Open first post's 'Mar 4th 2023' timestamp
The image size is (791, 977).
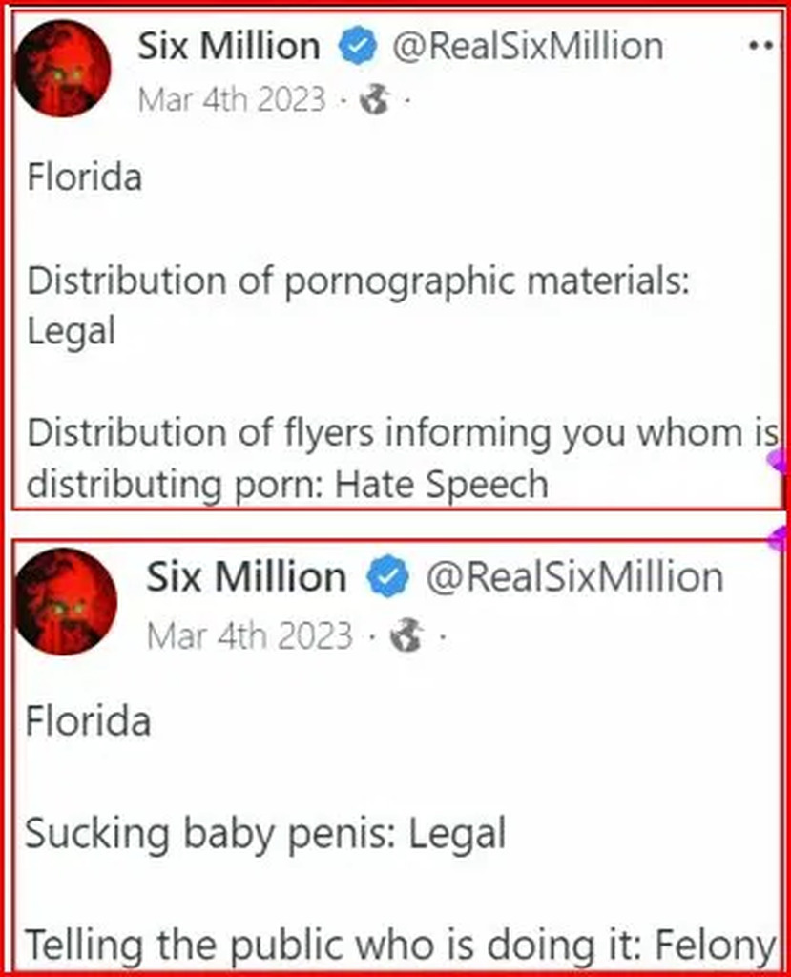232,99
